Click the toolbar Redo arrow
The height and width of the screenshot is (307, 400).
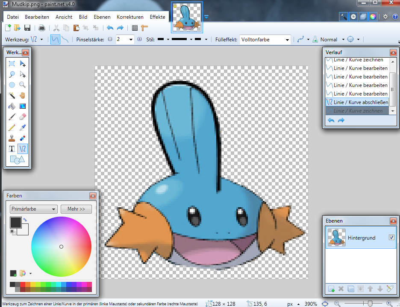(x=120, y=28)
